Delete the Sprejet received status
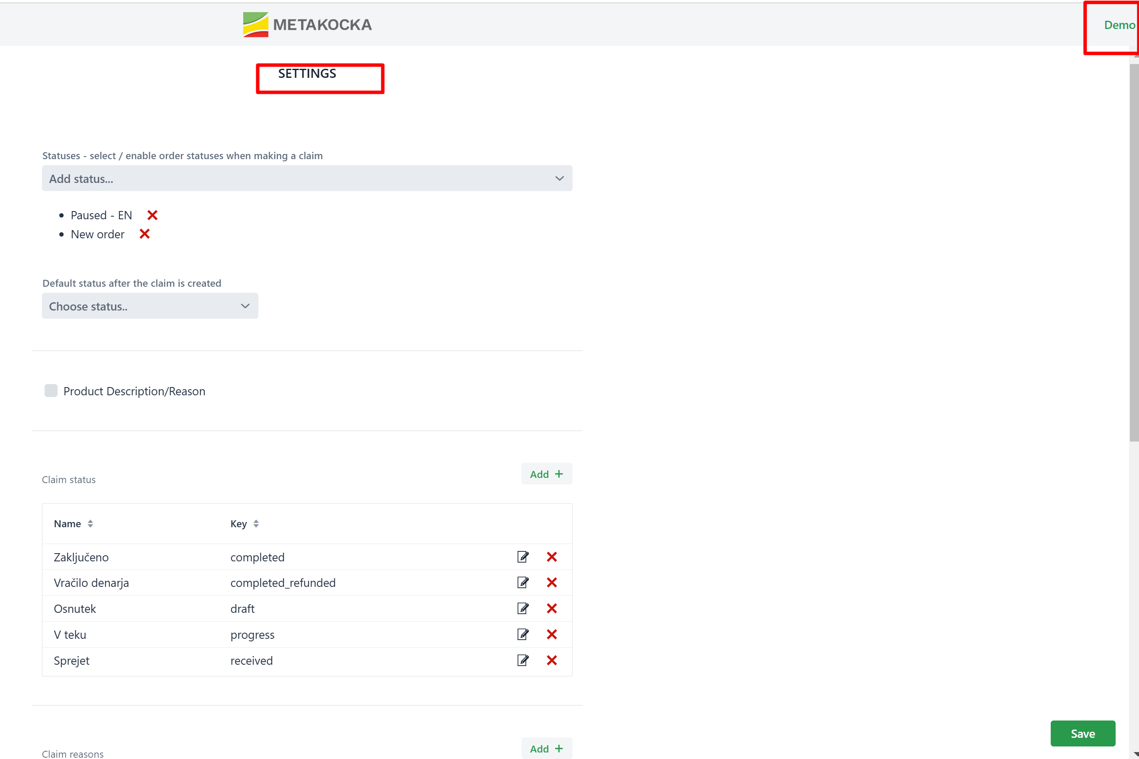The image size is (1139, 759). tap(552, 660)
